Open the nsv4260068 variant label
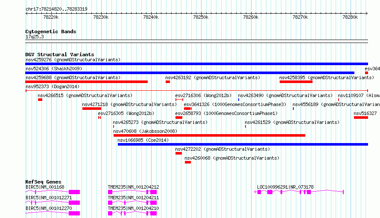The width and height of the screenshot is (380, 218). [x=232, y=158]
